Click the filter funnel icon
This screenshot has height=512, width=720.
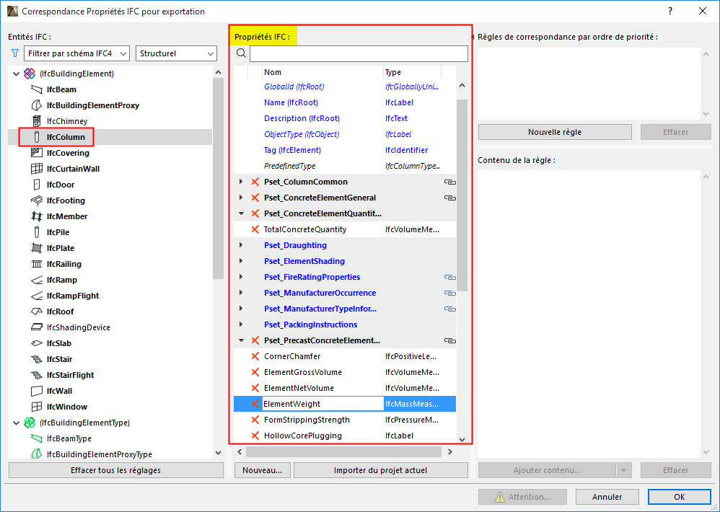point(14,53)
